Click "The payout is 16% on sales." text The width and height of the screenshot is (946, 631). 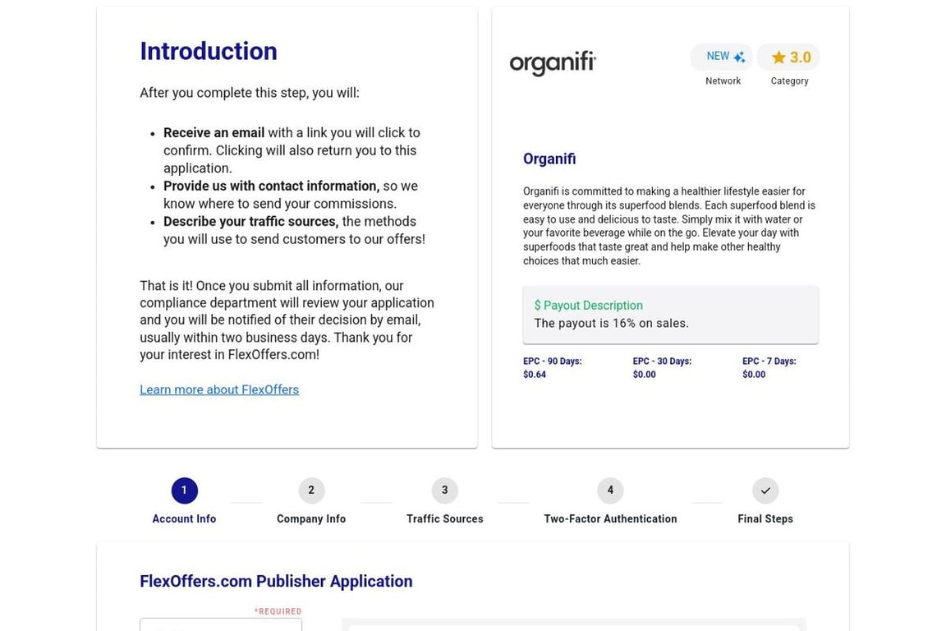(611, 323)
